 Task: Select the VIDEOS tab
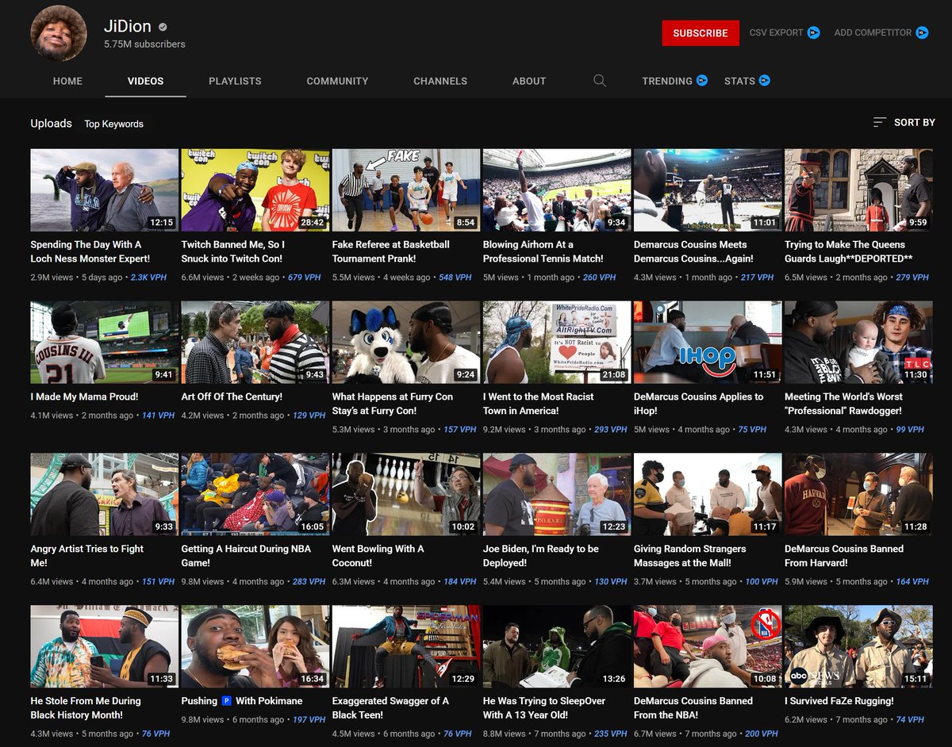pos(145,81)
